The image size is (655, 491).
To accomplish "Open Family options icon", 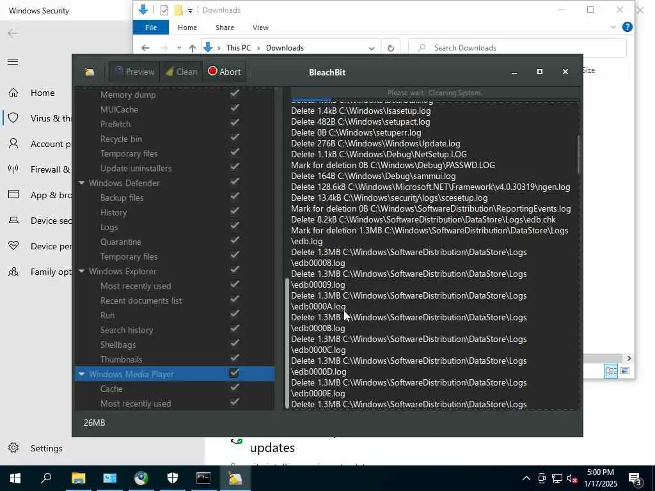I will (13, 272).
